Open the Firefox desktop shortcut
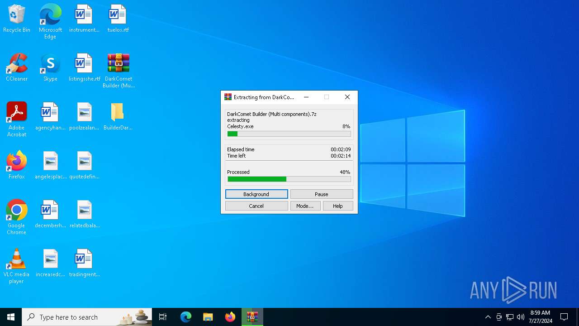Viewport: 579px width, 326px height. point(17,166)
